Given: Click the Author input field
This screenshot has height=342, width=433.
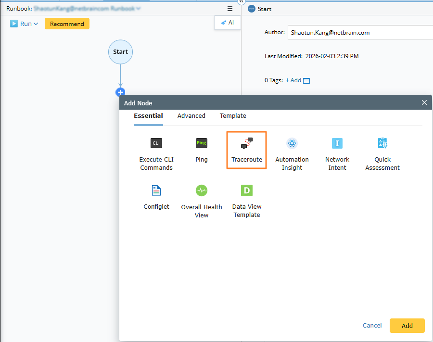Looking at the screenshot, I should click(x=360, y=33).
